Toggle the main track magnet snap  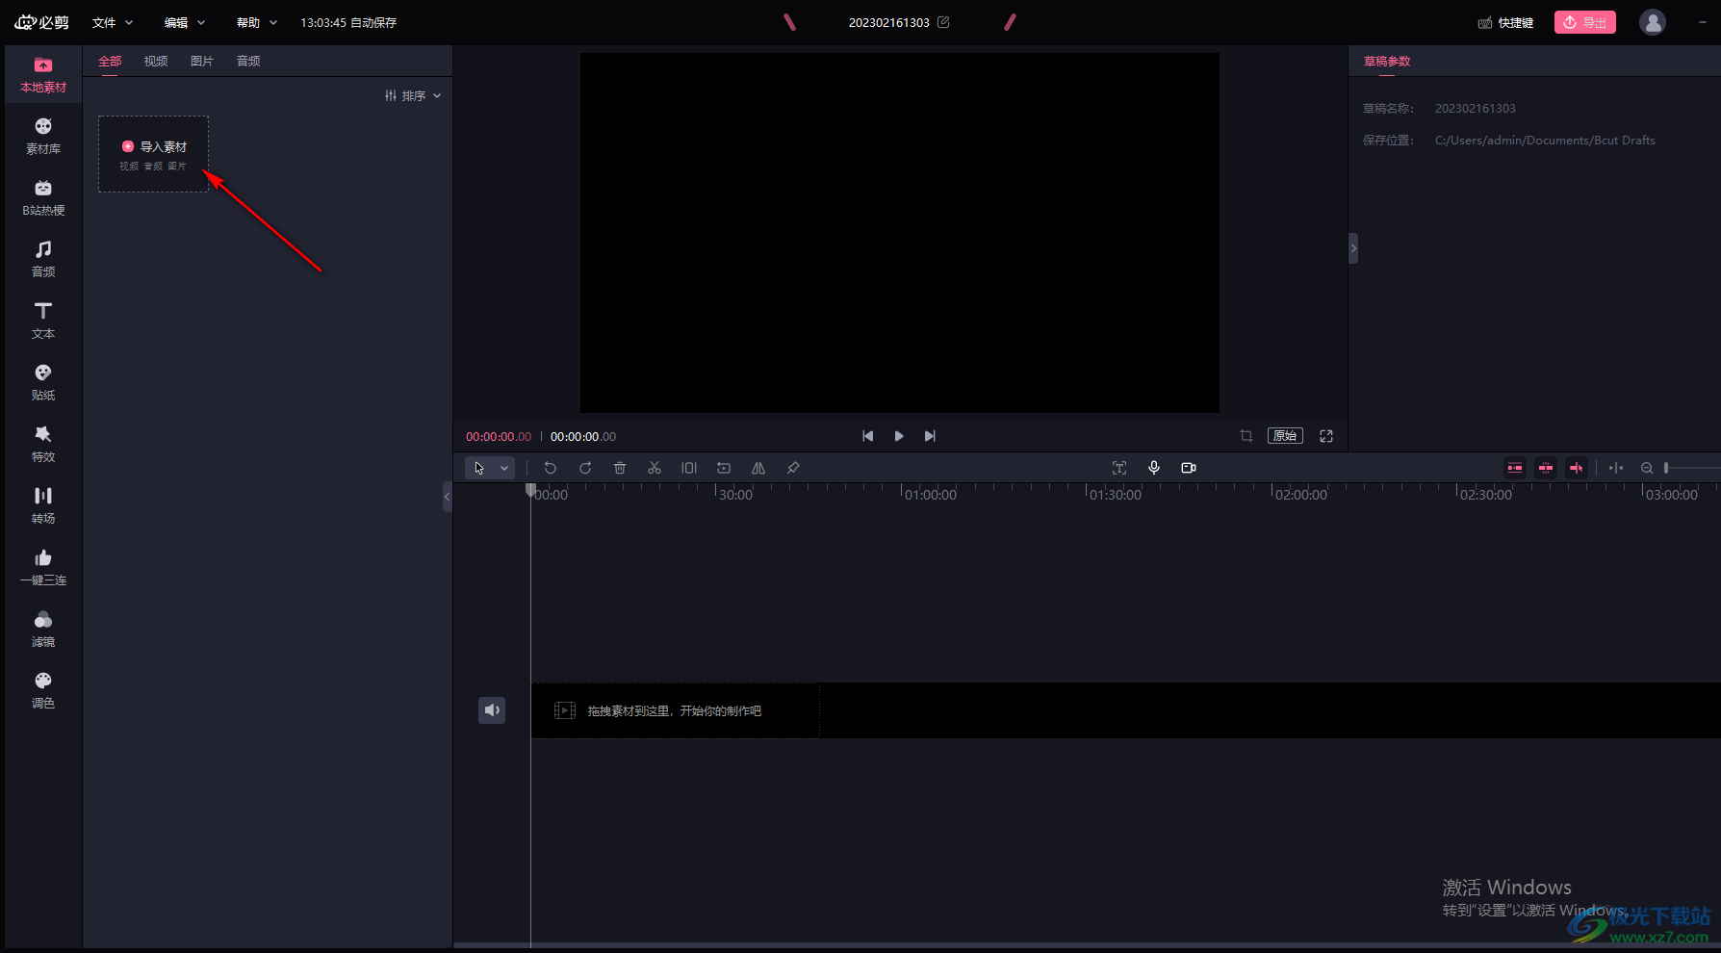[1515, 468]
